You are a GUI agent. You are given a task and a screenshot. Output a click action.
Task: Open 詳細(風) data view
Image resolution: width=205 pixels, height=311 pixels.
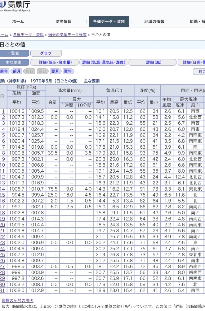[x=153, y=63]
